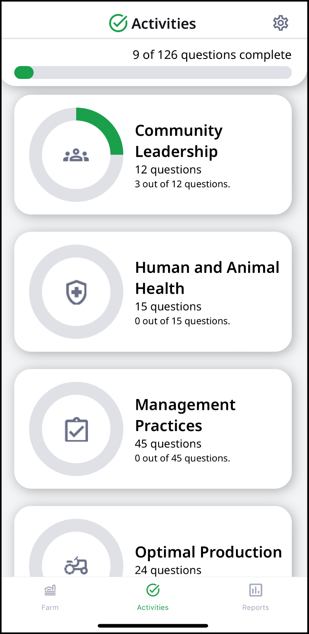Click the green checkmark beside the Activities title

point(119,23)
